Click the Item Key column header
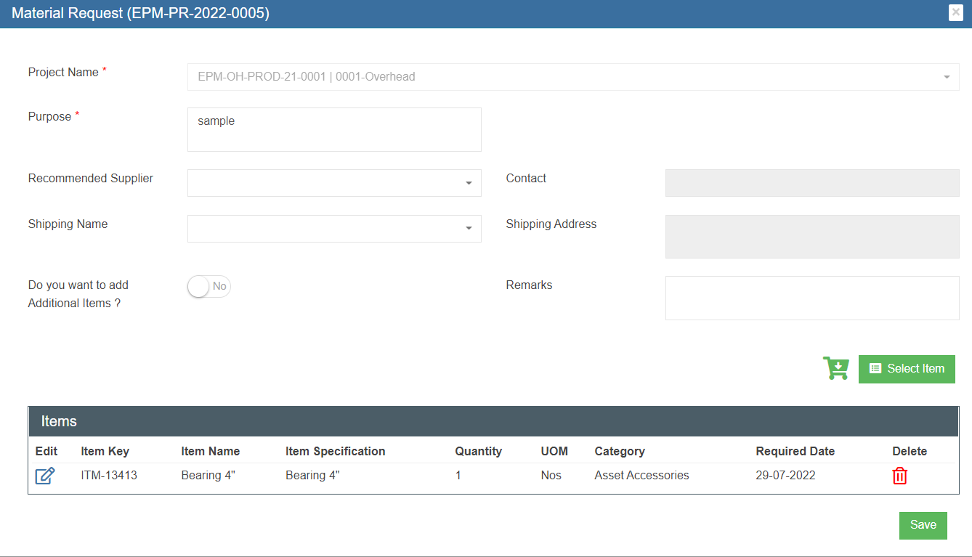Screen dimensions: 972x557 (x=105, y=451)
